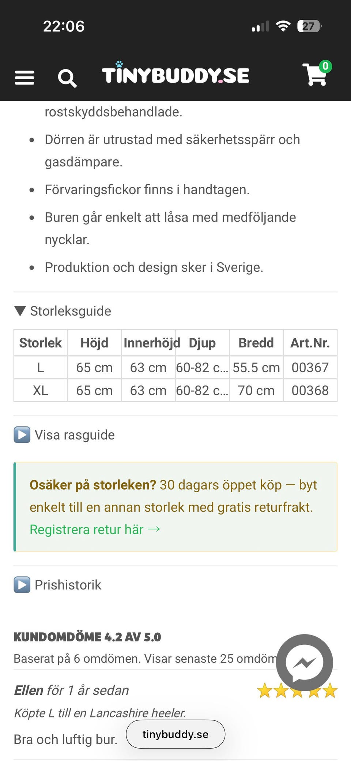The width and height of the screenshot is (351, 761).
Task: Tap article number 00368
Action: point(310,391)
